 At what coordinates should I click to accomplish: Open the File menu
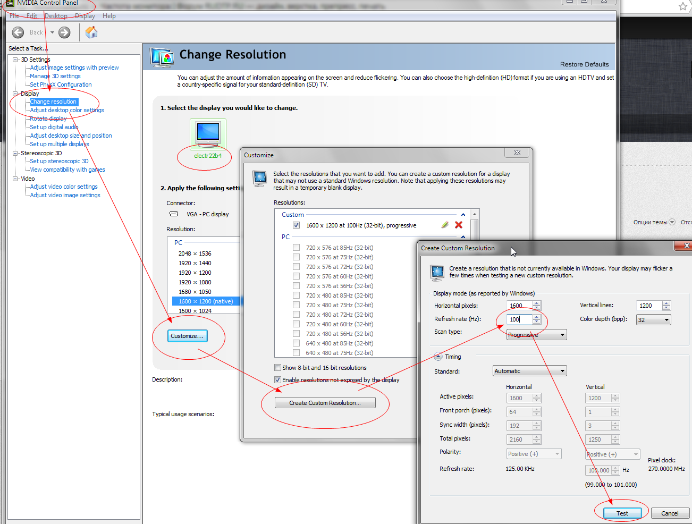pos(14,16)
